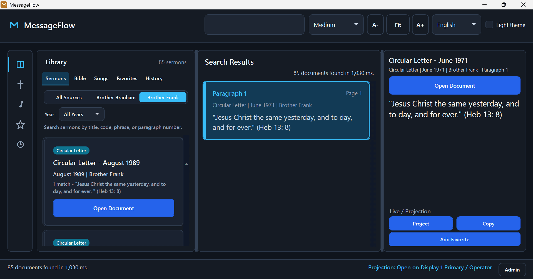Image resolution: width=533 pixels, height=279 pixels.
Task: Switch to the Sermons tab
Action: point(56,78)
